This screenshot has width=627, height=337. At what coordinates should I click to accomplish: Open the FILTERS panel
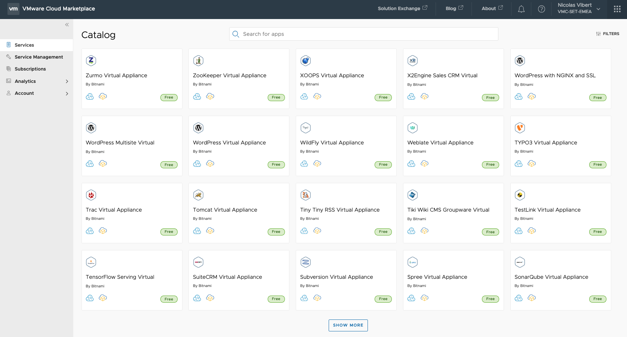point(608,34)
